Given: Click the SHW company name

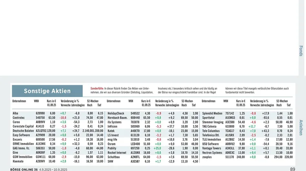Looking at the screenshot, I should tap(111, 161).
